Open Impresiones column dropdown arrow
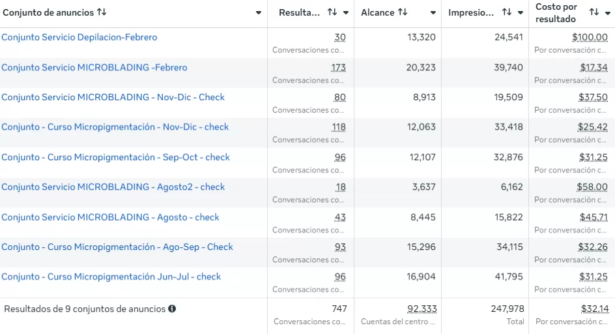Screen dimensions: 615x334 520,13
